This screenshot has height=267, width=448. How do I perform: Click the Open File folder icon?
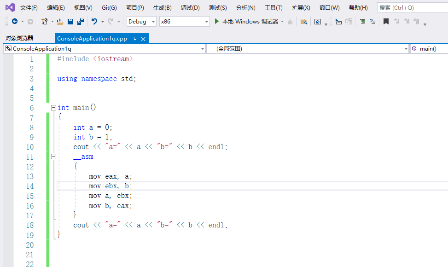(x=60, y=22)
